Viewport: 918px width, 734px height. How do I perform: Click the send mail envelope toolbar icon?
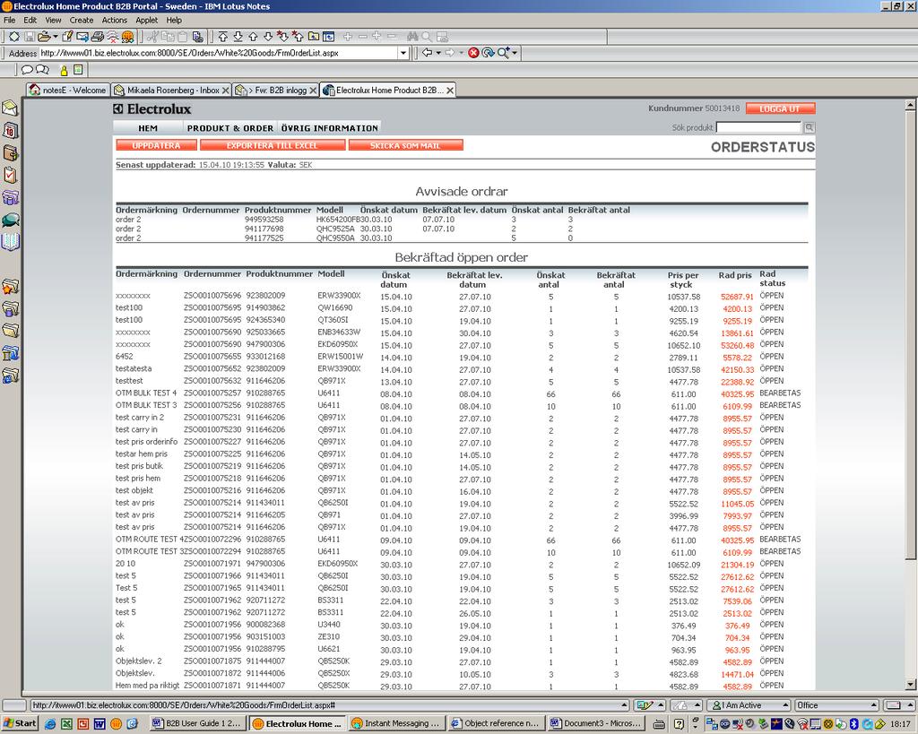[x=82, y=36]
